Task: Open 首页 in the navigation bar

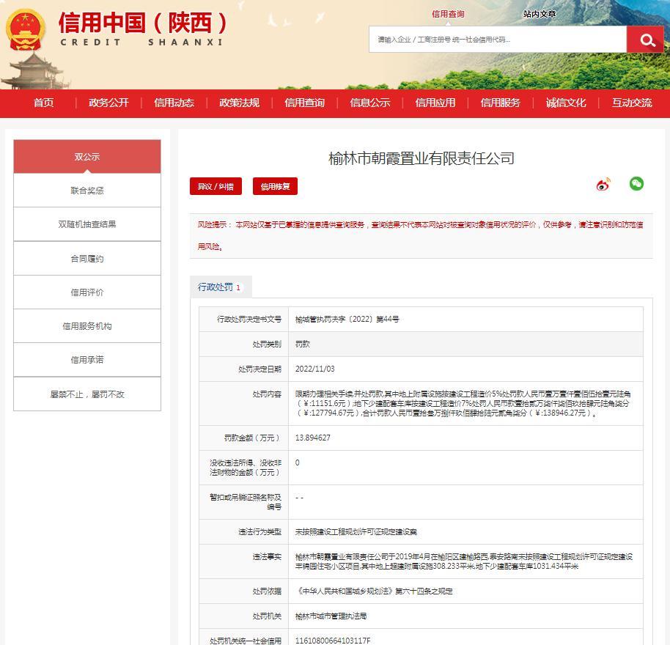Action: [x=43, y=103]
